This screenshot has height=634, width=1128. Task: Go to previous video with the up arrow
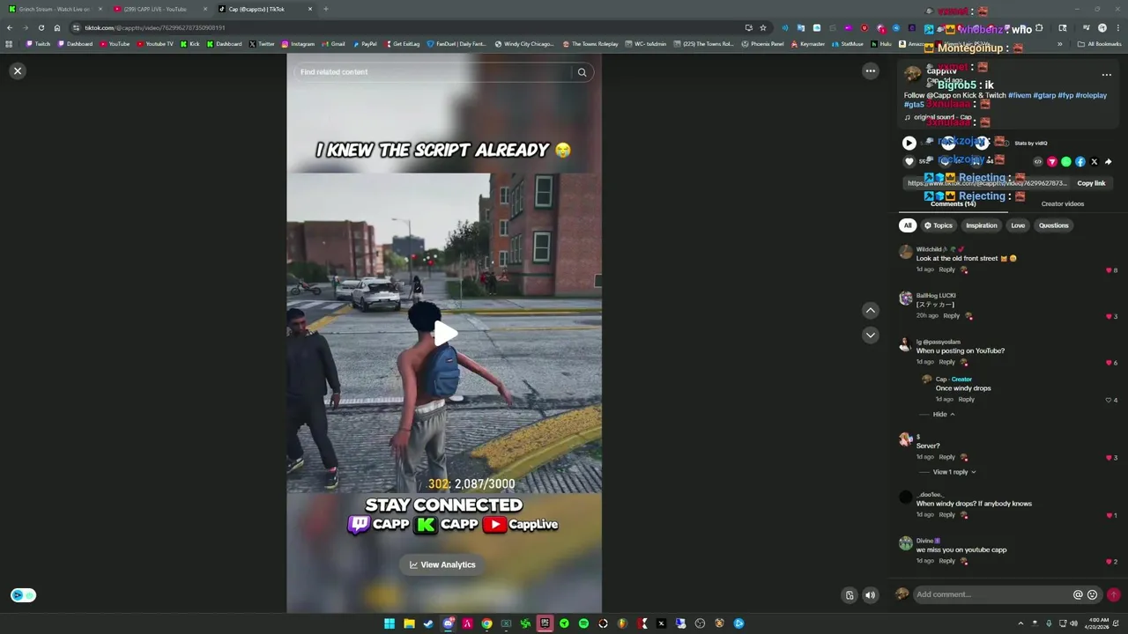[871, 310]
